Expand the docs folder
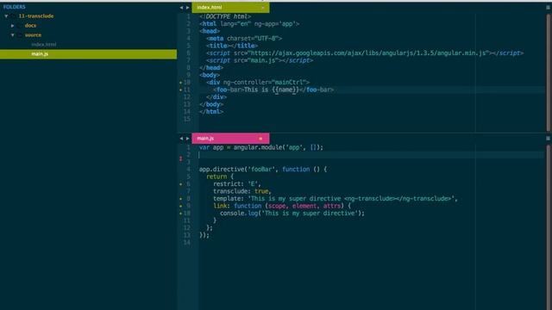552x310 pixels. (13, 26)
